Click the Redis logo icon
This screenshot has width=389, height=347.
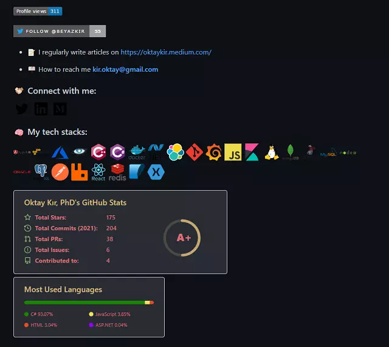(117, 172)
